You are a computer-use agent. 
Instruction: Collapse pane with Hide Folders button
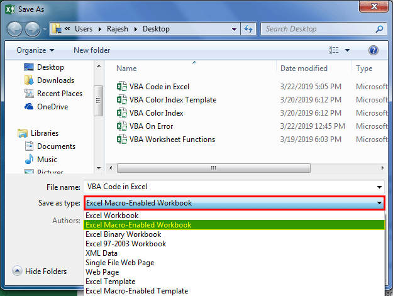point(40,271)
